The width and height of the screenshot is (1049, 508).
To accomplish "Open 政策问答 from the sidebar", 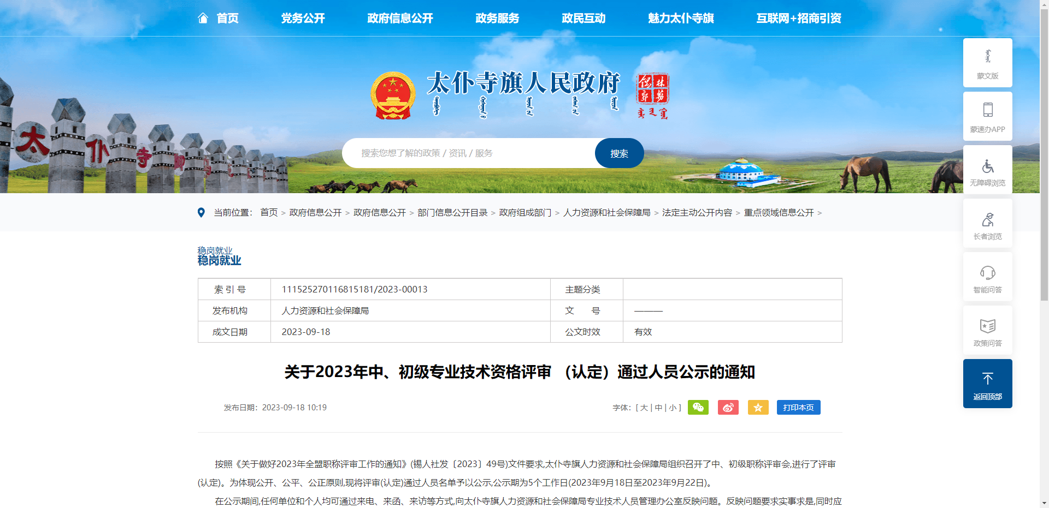I will 987,330.
